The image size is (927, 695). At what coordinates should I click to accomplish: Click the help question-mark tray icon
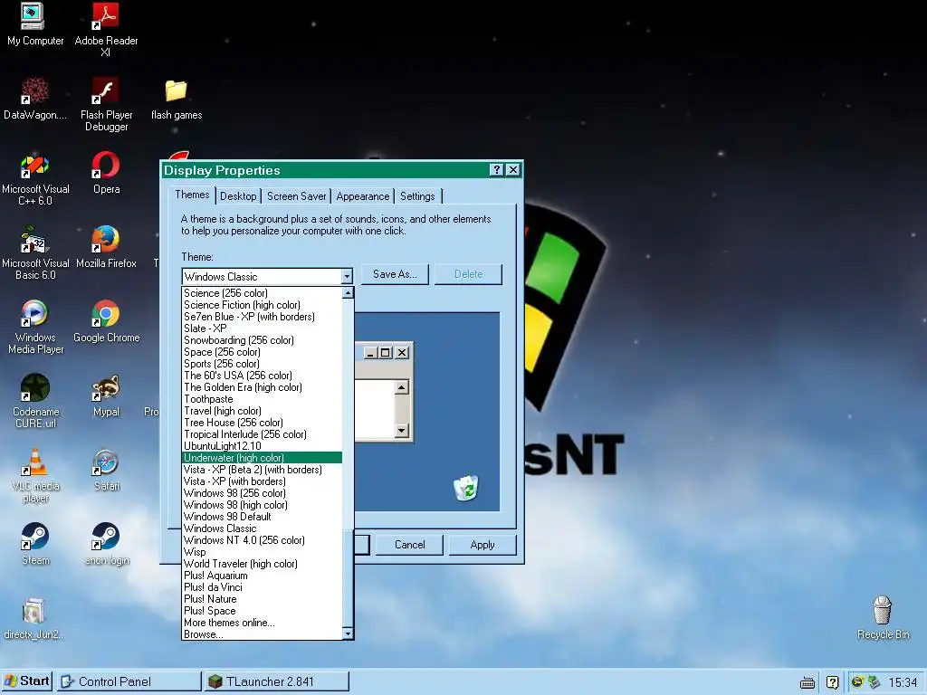coord(833,682)
